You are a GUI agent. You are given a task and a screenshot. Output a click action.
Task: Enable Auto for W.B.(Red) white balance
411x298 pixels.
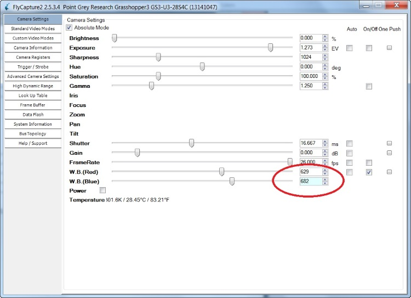350,172
